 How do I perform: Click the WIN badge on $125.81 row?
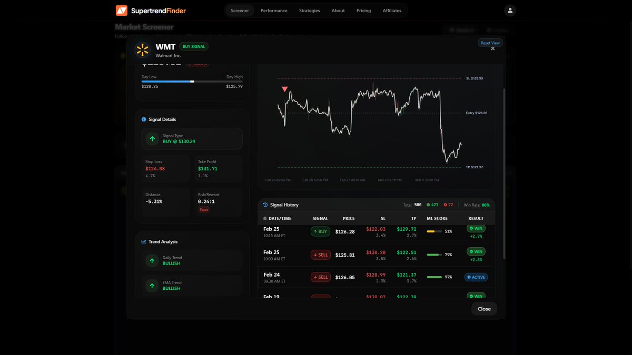(x=476, y=251)
